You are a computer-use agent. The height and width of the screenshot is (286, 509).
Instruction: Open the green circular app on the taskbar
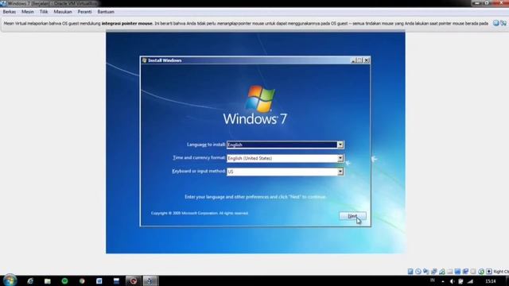tap(64, 280)
